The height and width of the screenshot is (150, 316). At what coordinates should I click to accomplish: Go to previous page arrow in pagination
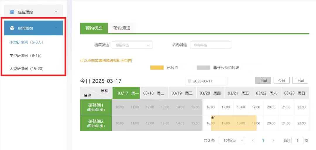pos(253,141)
